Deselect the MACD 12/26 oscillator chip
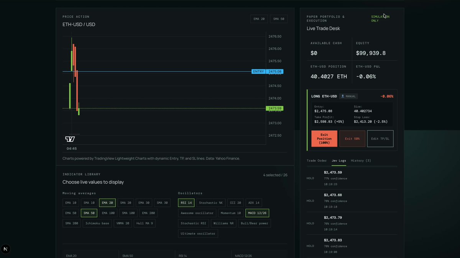Screen dimensions: 460x258 click(257, 213)
